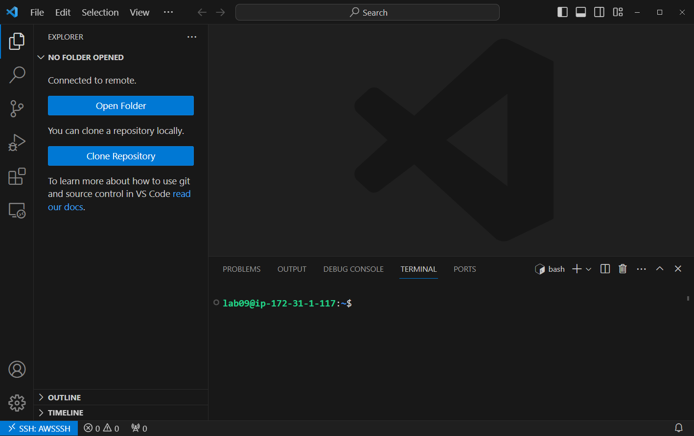This screenshot has height=436, width=694.
Task: Open Explorer views and more actions ellipsis
Action: point(192,37)
